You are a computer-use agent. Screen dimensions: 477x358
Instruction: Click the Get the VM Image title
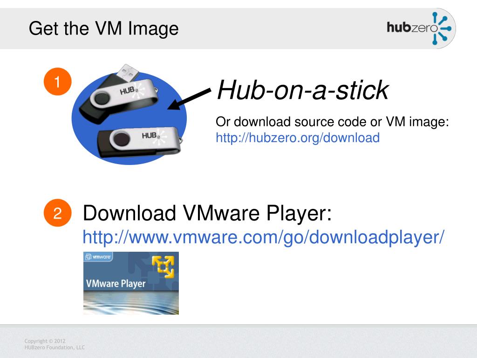tap(103, 29)
